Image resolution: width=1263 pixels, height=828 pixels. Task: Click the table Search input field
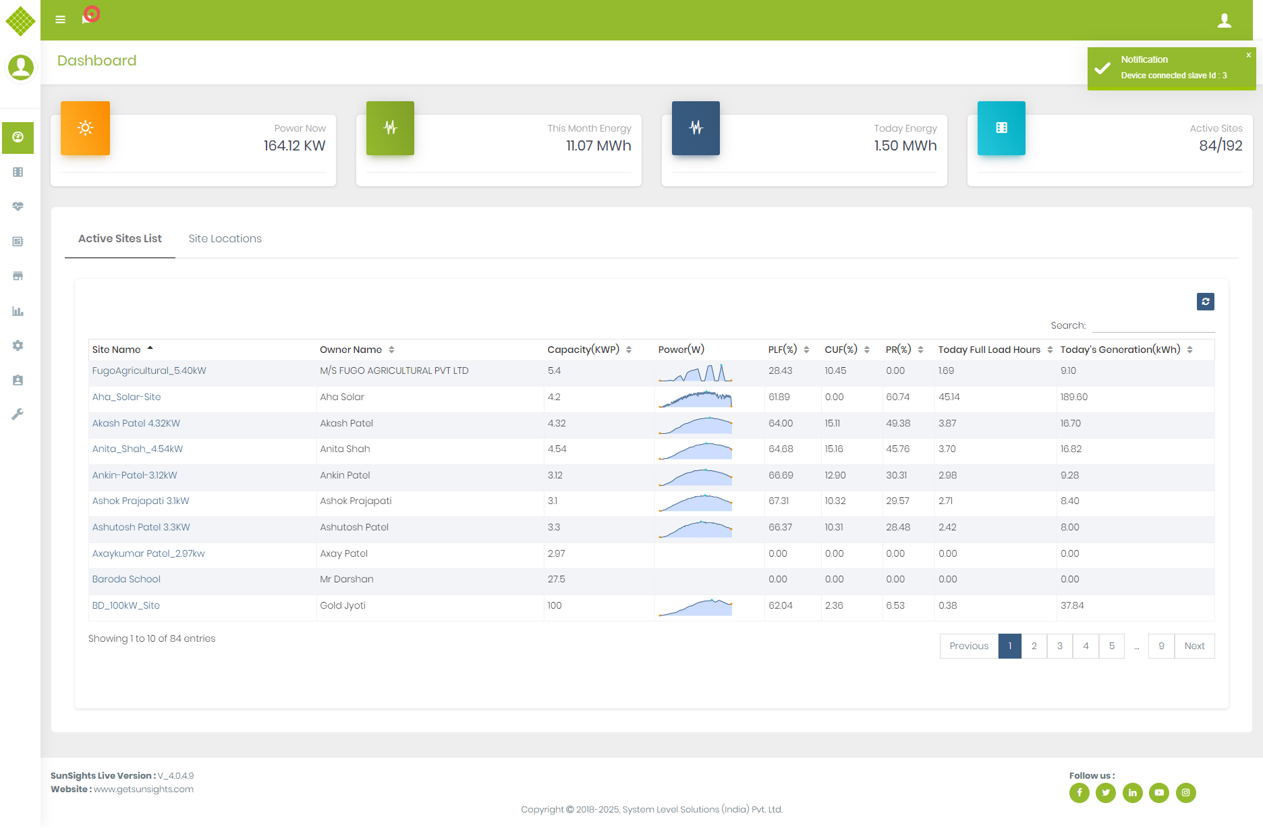pos(1153,325)
